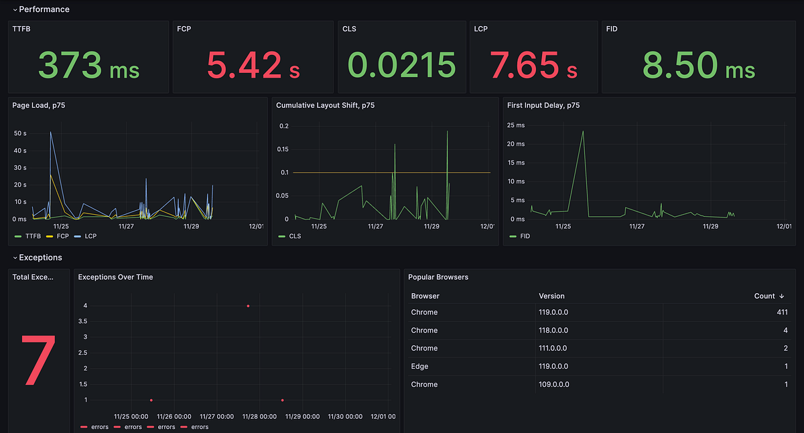This screenshot has height=433, width=804.
Task: Click the FID legend color marker
Action: coord(511,236)
